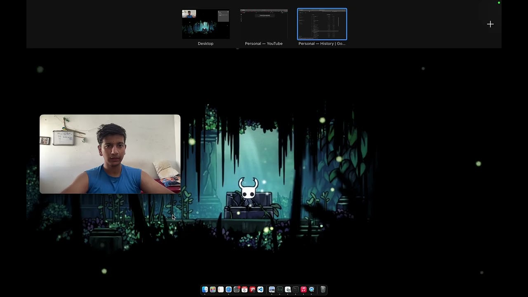The image size is (528, 297).
Task: Open the Trash in the Dock
Action: click(x=323, y=290)
